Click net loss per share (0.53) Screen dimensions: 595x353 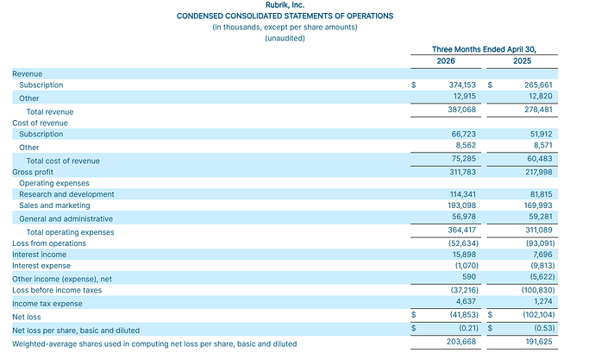[x=544, y=328]
